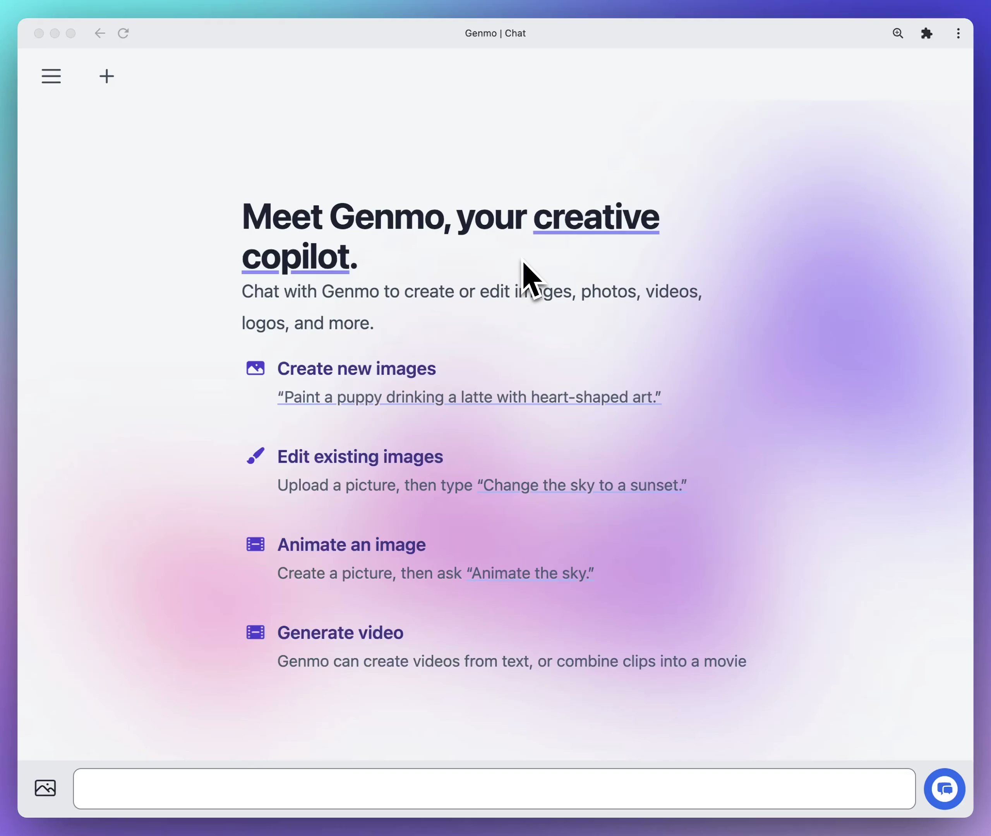Open the sidebar hamburger menu
The width and height of the screenshot is (991, 836).
click(x=51, y=76)
